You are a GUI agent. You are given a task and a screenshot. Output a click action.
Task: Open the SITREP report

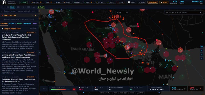[164, 2]
